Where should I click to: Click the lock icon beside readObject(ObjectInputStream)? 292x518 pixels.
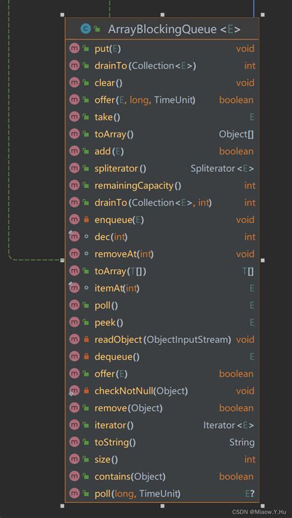click(86, 339)
